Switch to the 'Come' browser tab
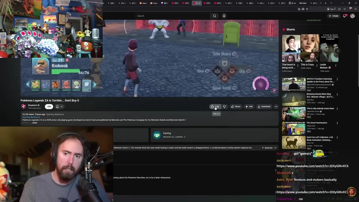This screenshot has height=202, width=359. (154, 3)
